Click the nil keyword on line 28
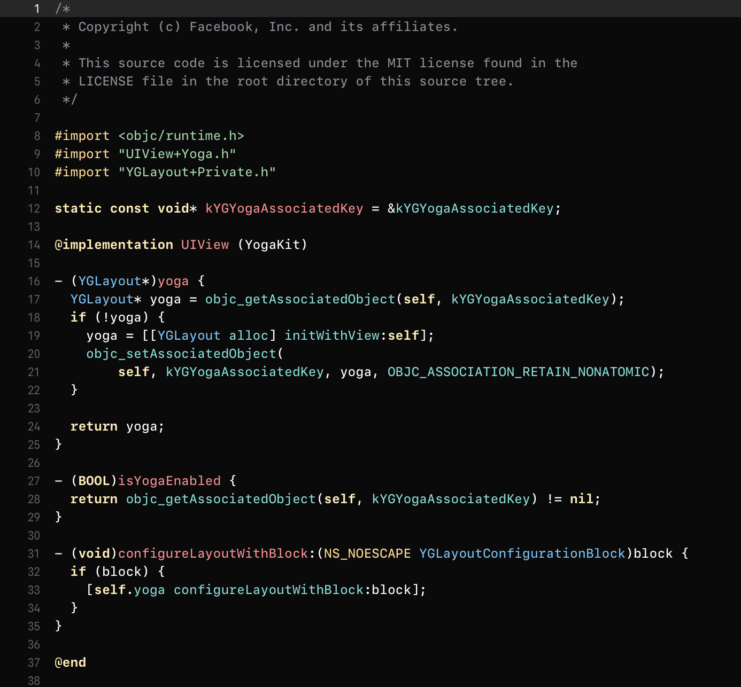Image resolution: width=741 pixels, height=687 pixels. tap(581, 499)
